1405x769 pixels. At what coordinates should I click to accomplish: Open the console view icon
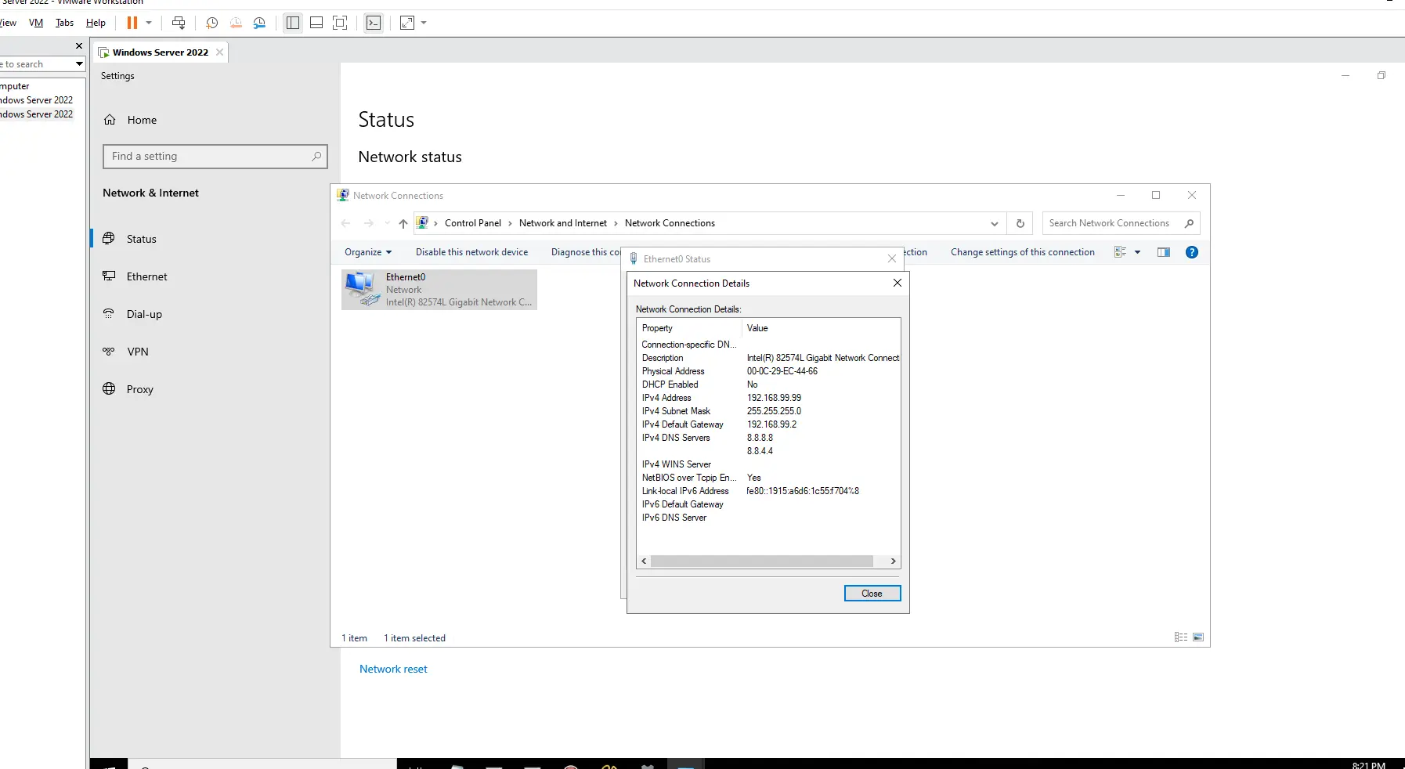point(374,23)
